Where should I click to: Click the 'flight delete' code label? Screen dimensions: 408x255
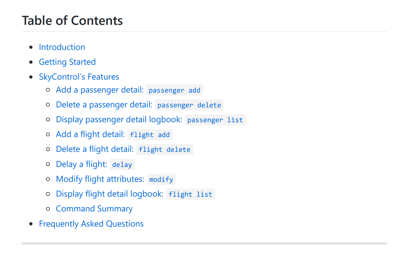click(164, 150)
